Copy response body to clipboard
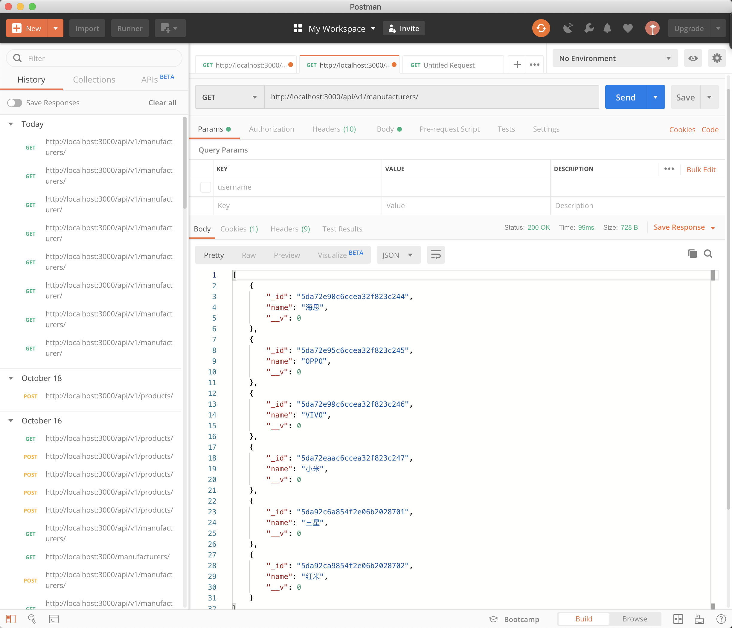The image size is (732, 628). point(692,254)
